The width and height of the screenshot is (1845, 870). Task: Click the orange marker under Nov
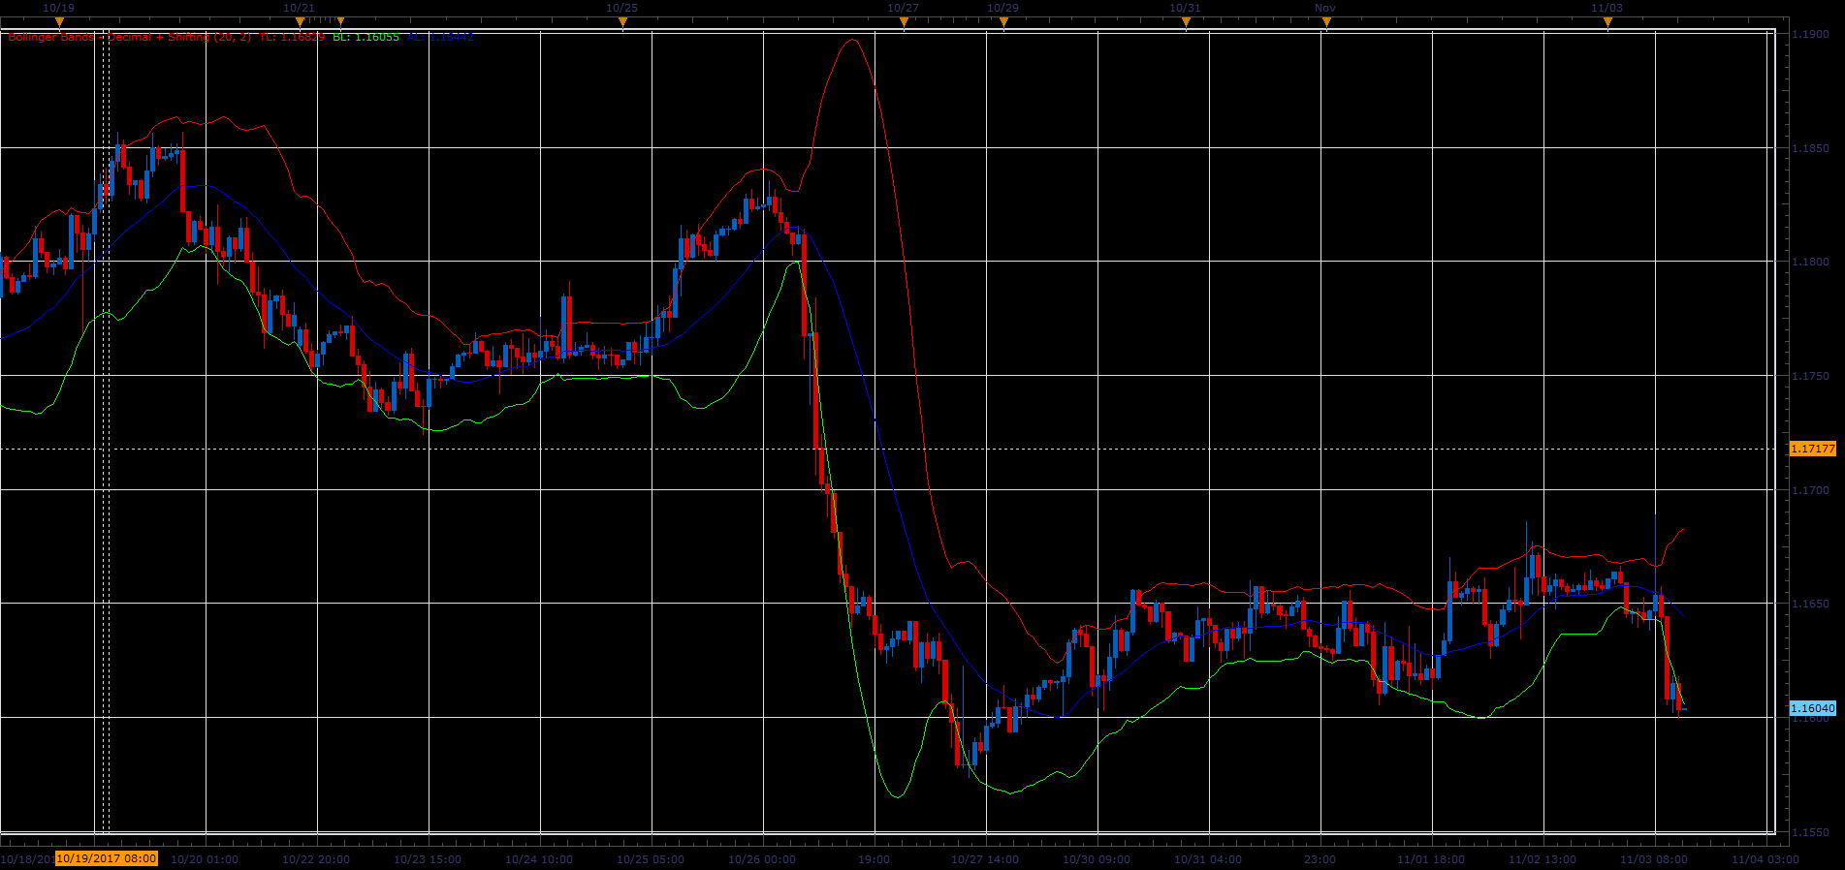point(1325,20)
